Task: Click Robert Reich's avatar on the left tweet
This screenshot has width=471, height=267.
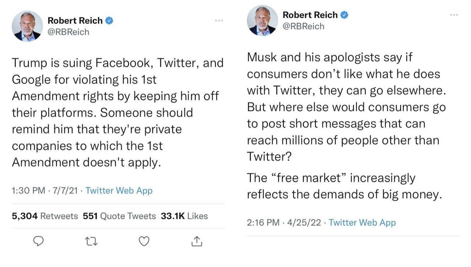Action: click(28, 26)
